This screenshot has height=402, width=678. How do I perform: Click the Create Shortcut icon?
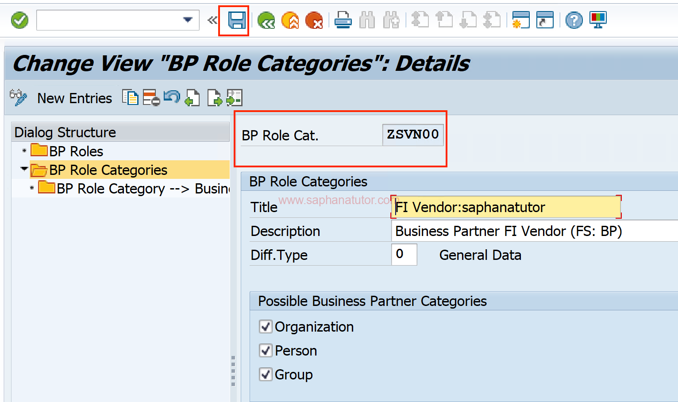[x=545, y=20]
